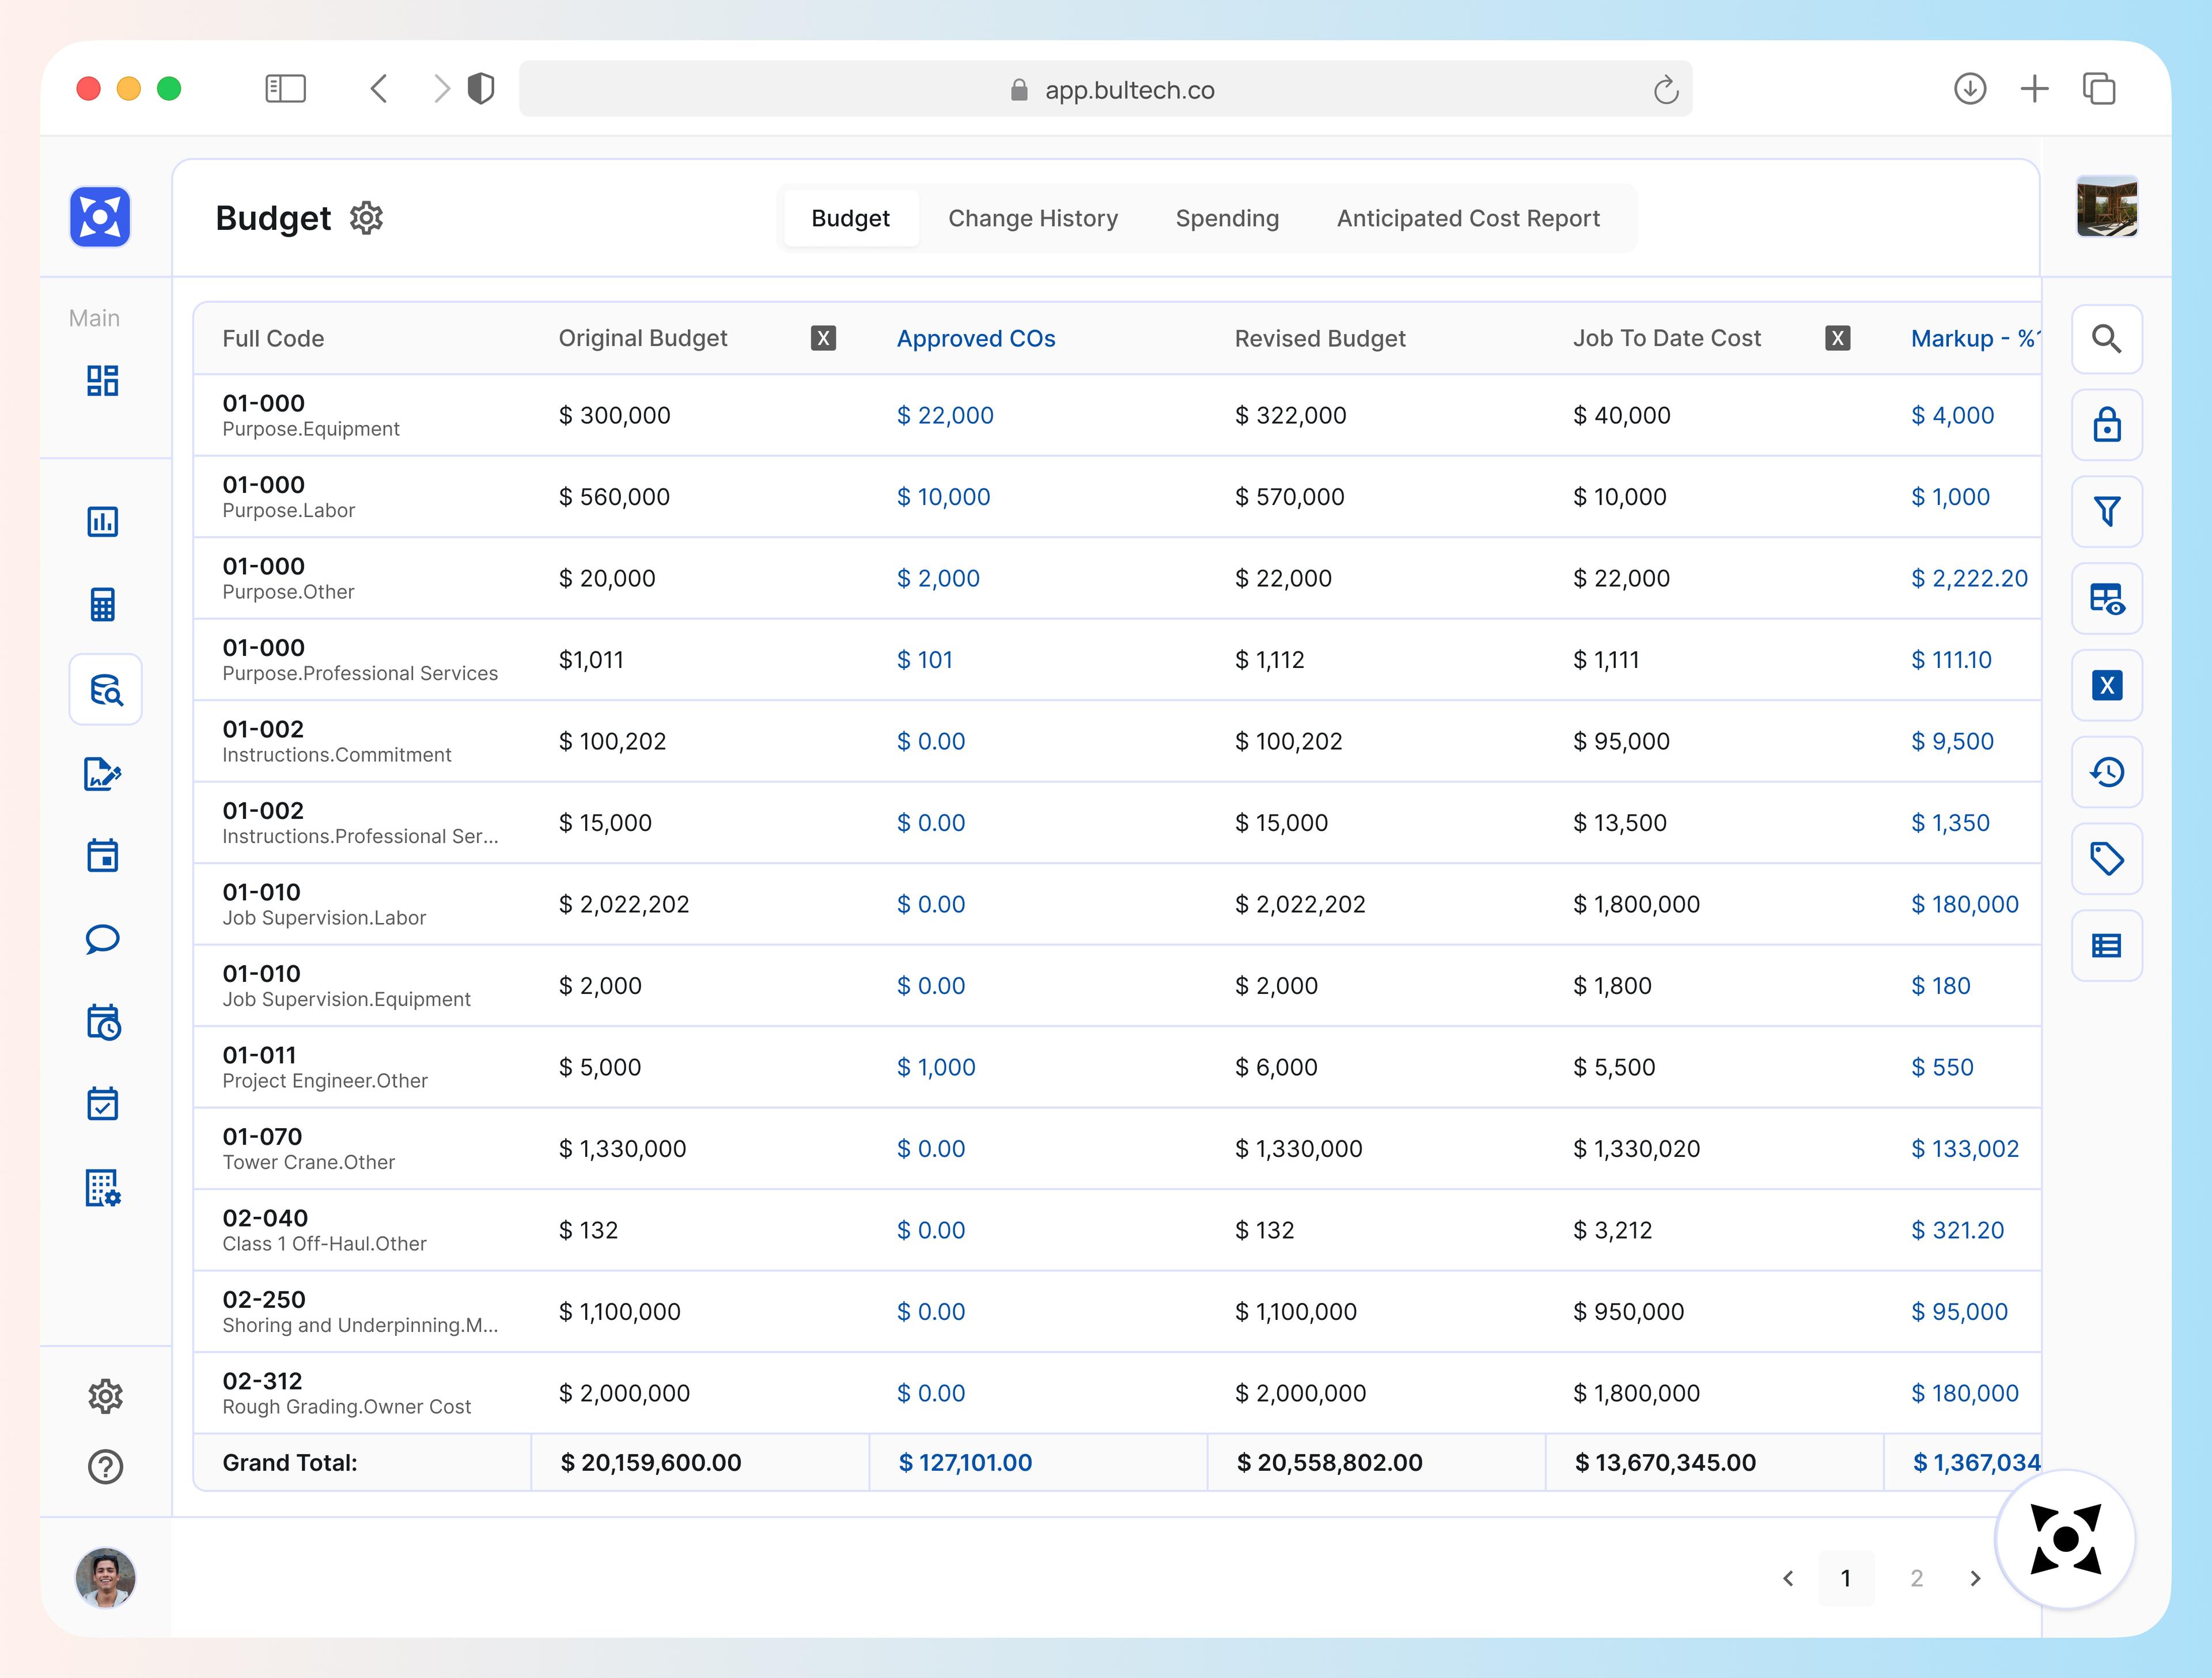Open the tag labeling icon on right panel
2212x1678 pixels.
[2107, 857]
